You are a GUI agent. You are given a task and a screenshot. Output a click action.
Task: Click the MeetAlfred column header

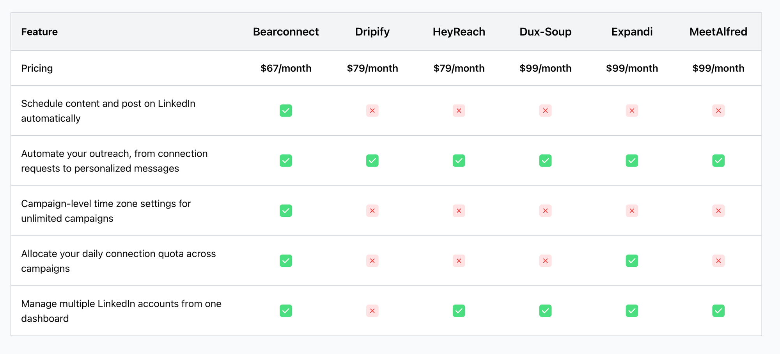coord(718,32)
